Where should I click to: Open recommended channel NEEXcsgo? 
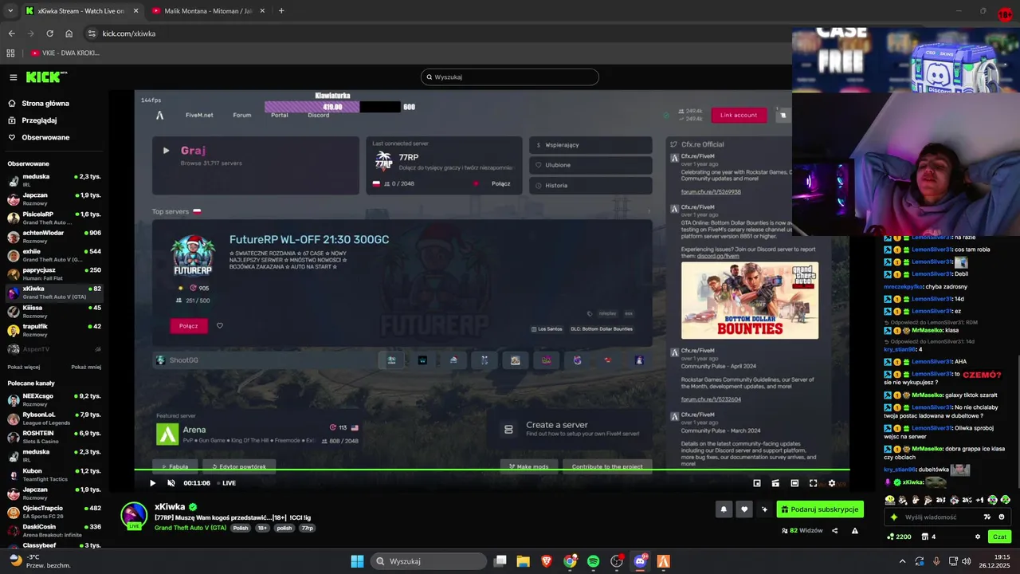point(54,399)
